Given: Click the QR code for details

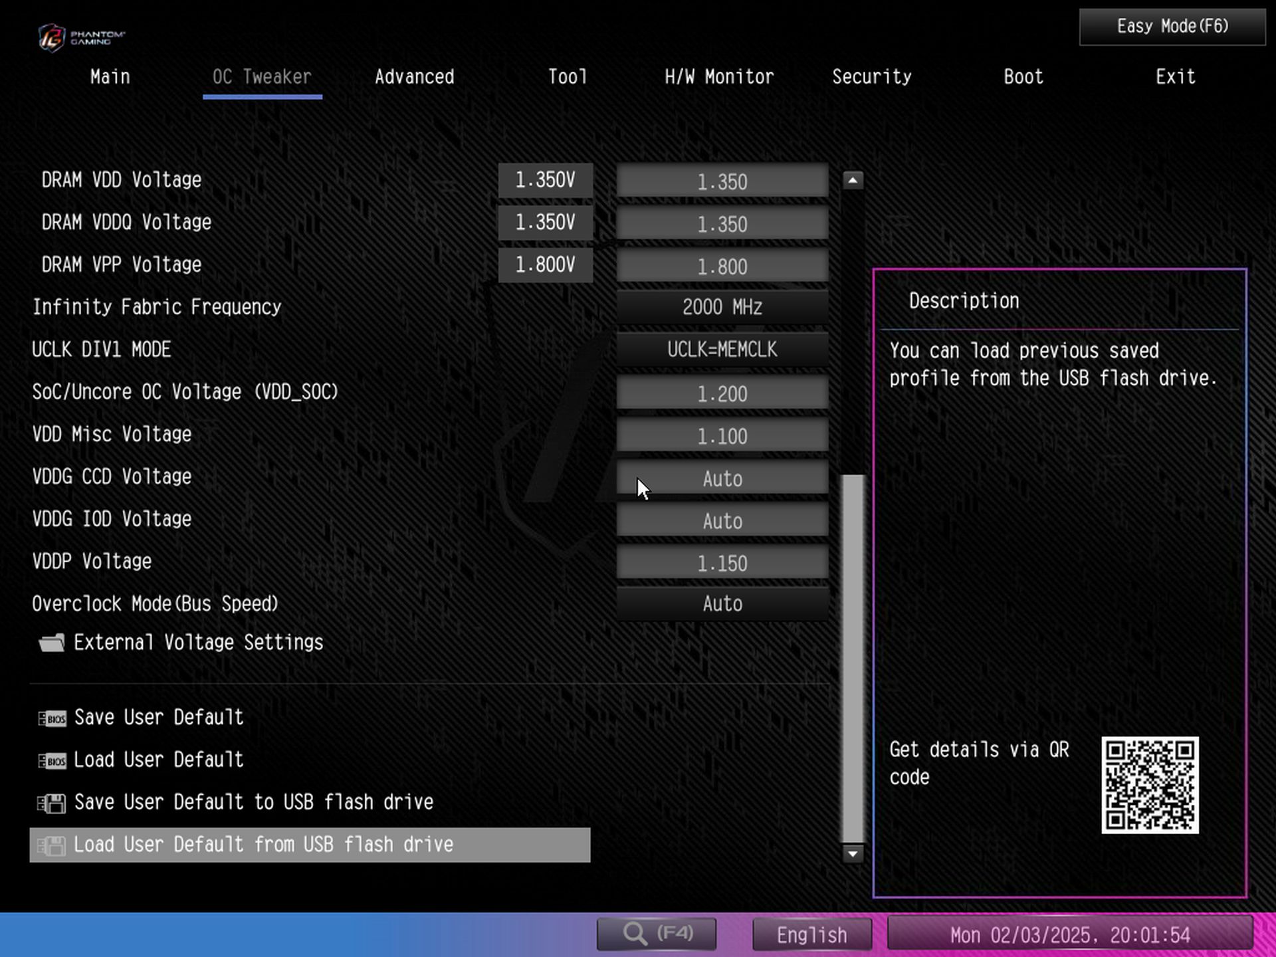Looking at the screenshot, I should [x=1150, y=785].
